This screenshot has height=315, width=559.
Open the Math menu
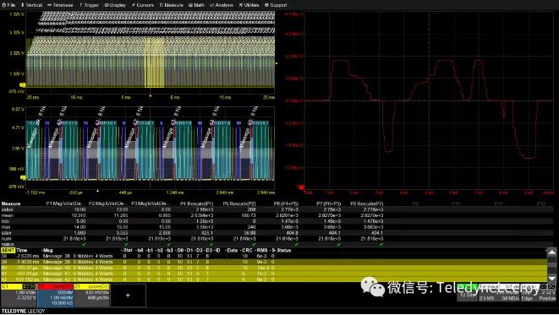[196, 5]
